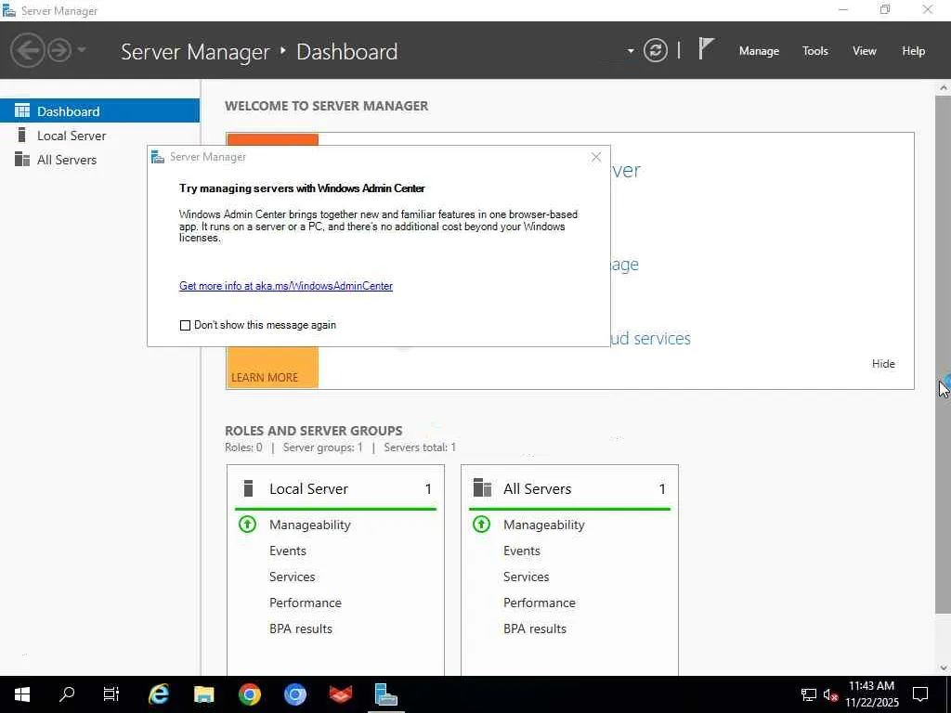The height and width of the screenshot is (713, 951).
Task: Open the Windows Start menu
Action: [x=22, y=694]
